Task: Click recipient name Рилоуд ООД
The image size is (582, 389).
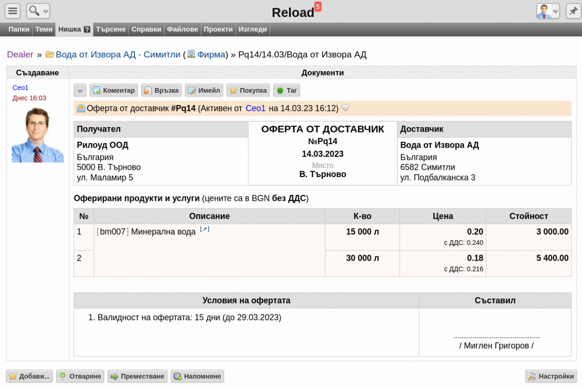Action: point(103,145)
